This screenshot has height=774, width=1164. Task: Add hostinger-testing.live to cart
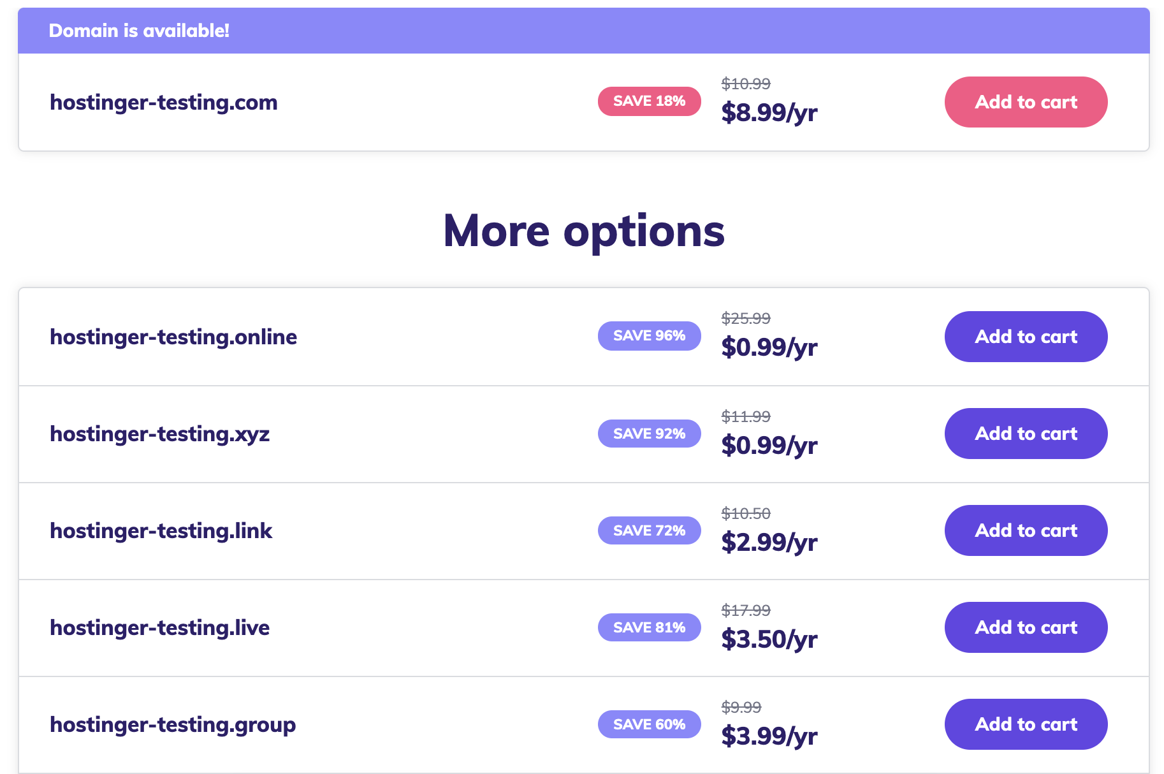pos(1025,627)
